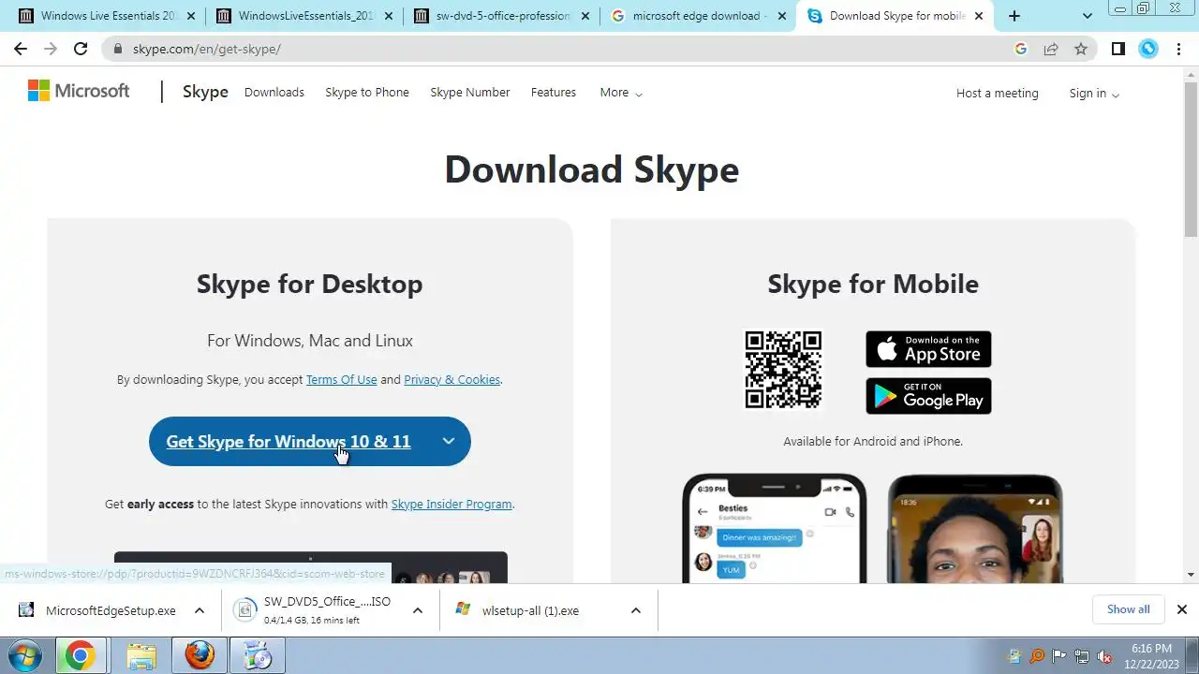Viewport: 1199px width, 674px height.
Task: Click the SW_DVD5_Office ISO download item
Action: [316, 610]
